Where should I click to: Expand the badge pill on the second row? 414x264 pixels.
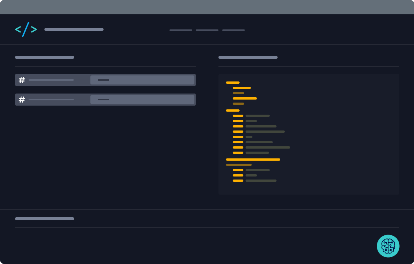point(142,100)
